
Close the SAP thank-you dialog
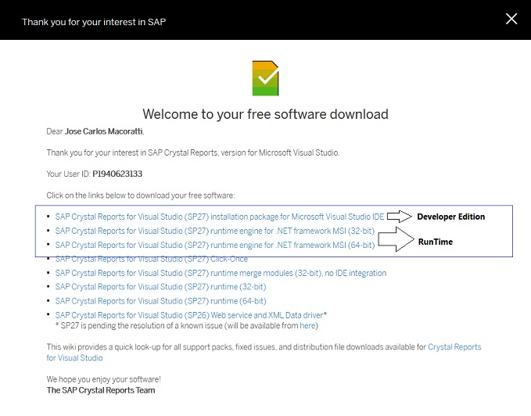point(511,19)
